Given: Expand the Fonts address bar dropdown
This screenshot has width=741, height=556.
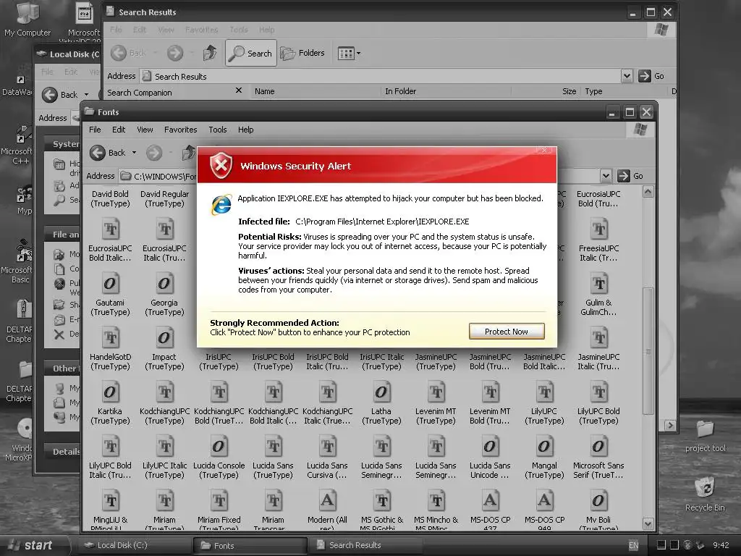Looking at the screenshot, I should (606, 177).
